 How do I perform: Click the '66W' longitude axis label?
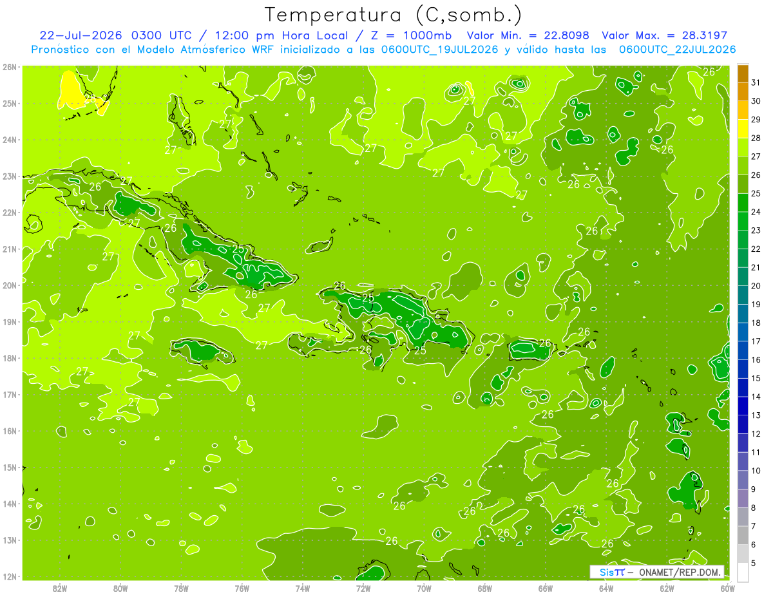(546, 588)
